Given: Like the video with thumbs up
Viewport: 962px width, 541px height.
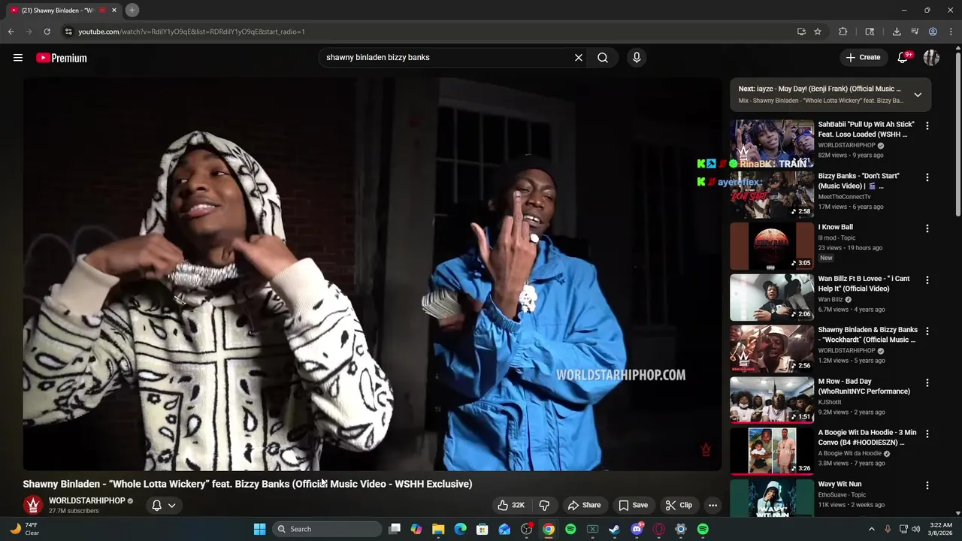Looking at the screenshot, I should [510, 505].
